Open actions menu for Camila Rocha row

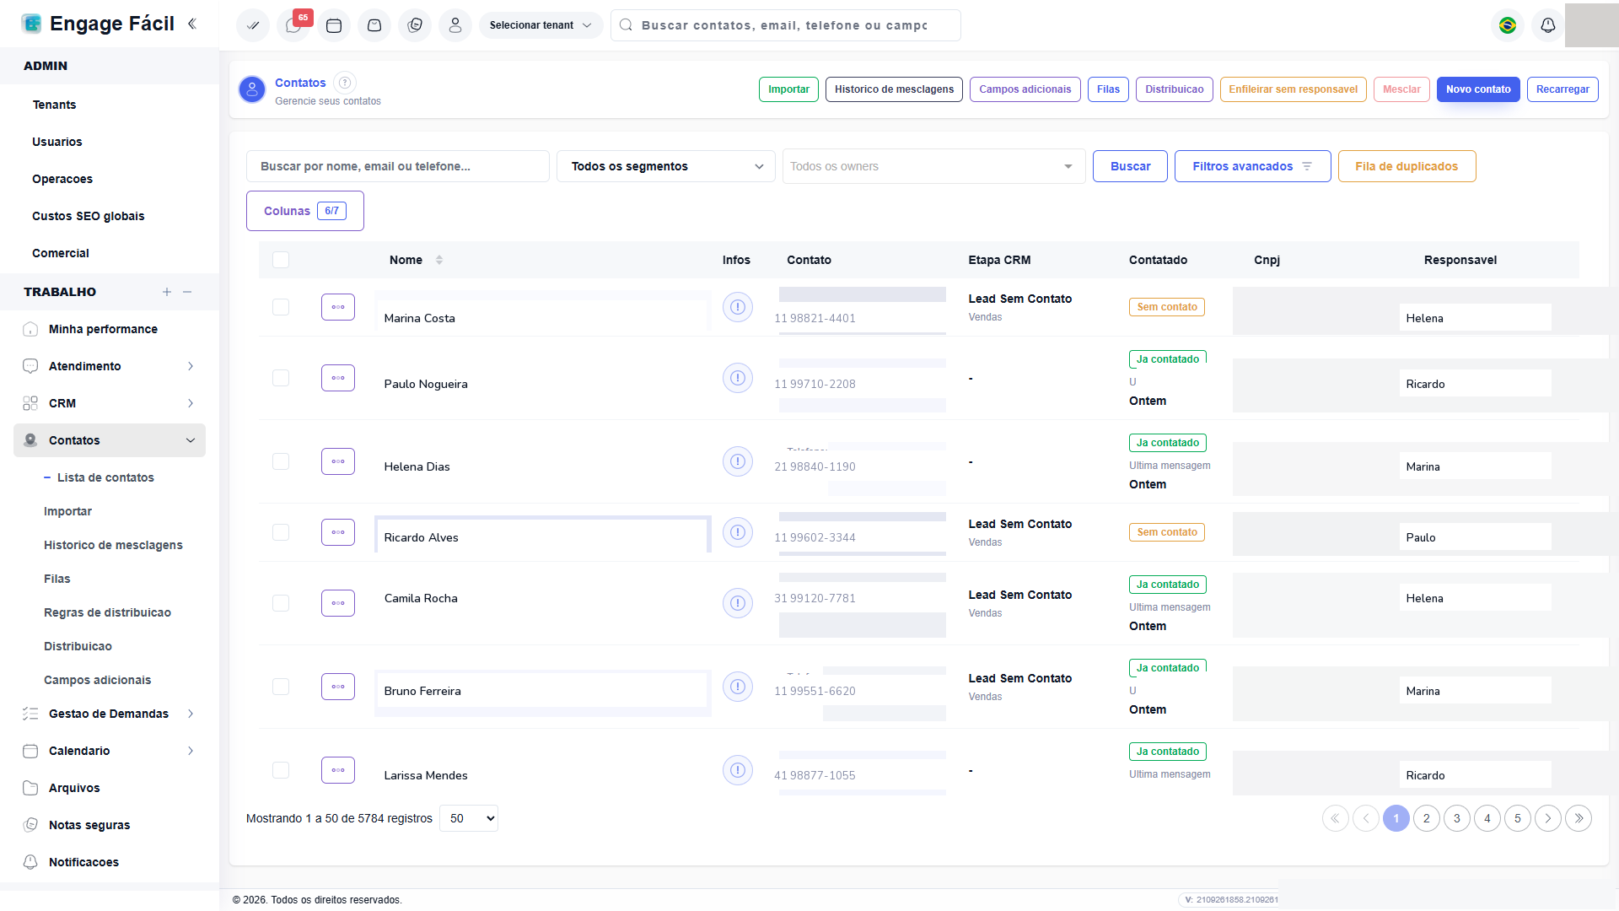[338, 603]
